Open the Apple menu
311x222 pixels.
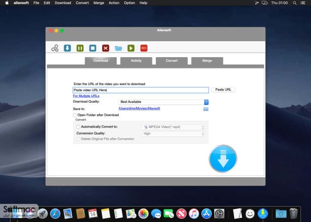(7, 3)
